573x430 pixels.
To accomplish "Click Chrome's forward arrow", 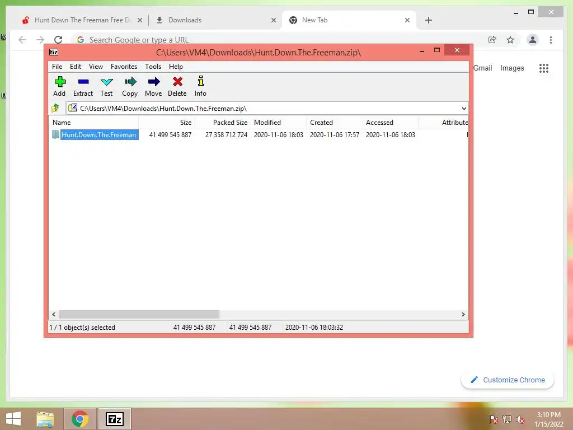I will coord(40,40).
